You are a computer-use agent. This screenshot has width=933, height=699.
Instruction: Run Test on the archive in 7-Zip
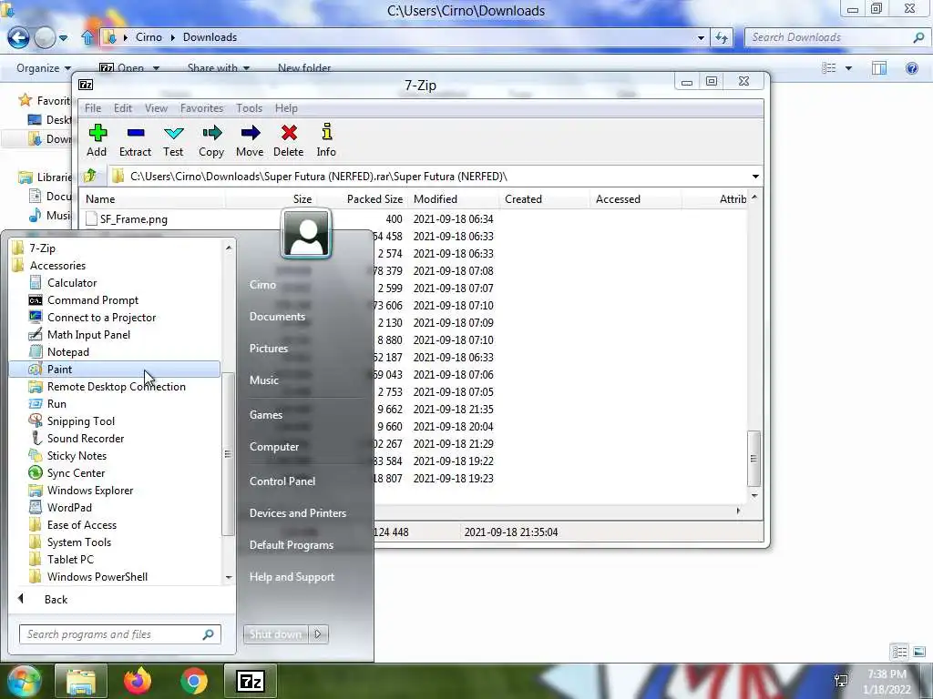(173, 140)
